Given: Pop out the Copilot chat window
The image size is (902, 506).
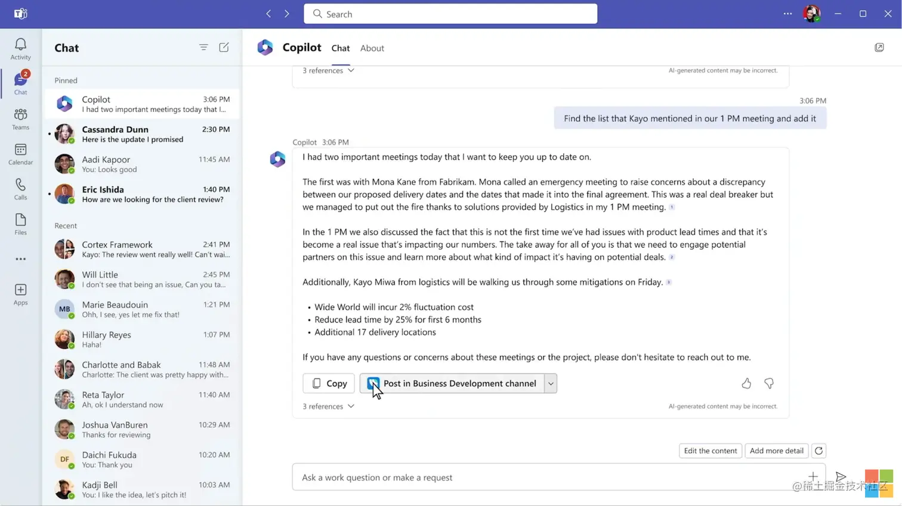Looking at the screenshot, I should (x=879, y=47).
